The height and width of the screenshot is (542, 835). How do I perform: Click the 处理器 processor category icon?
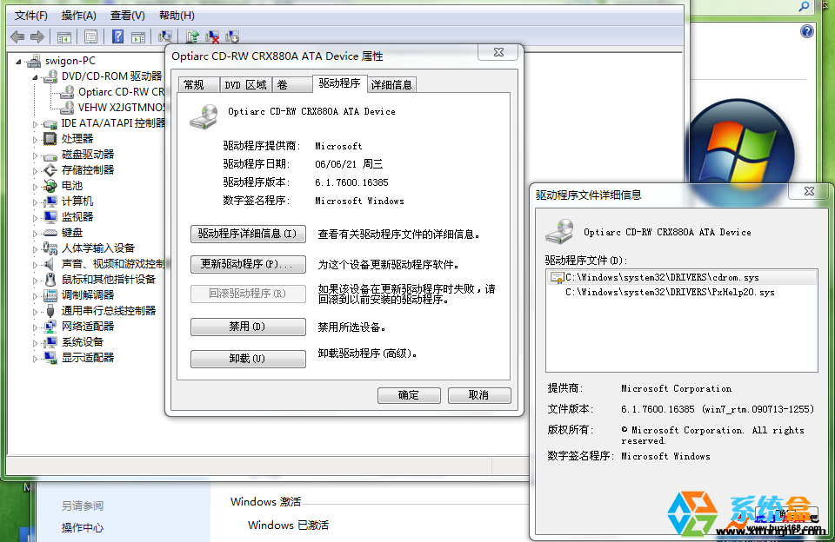coord(50,139)
